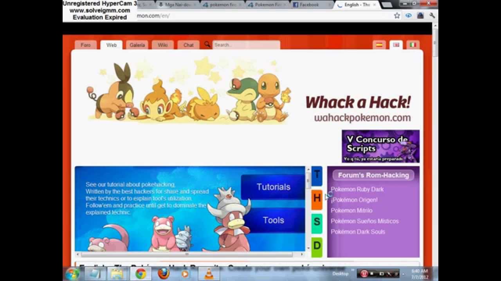Open Windows Explorer from taskbar

[117, 274]
